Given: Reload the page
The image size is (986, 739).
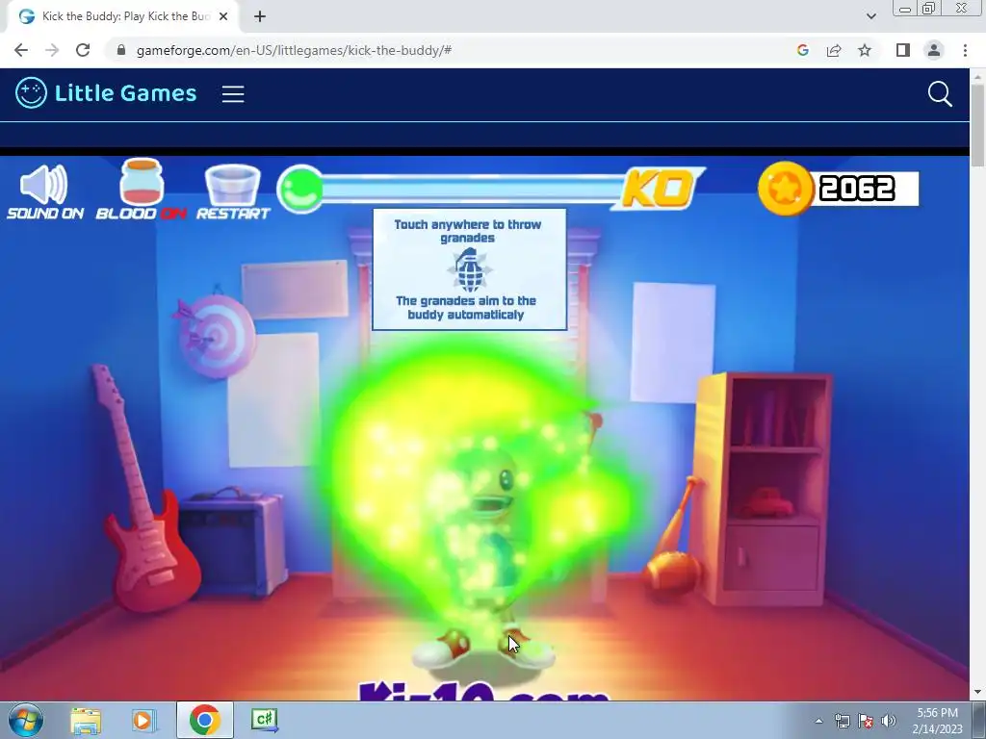Looking at the screenshot, I should (83, 50).
